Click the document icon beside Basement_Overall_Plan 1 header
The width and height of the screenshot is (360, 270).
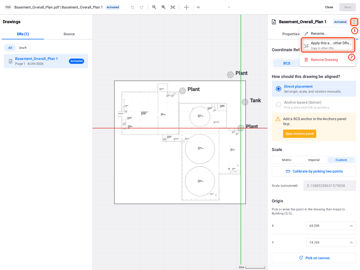[x=274, y=22]
